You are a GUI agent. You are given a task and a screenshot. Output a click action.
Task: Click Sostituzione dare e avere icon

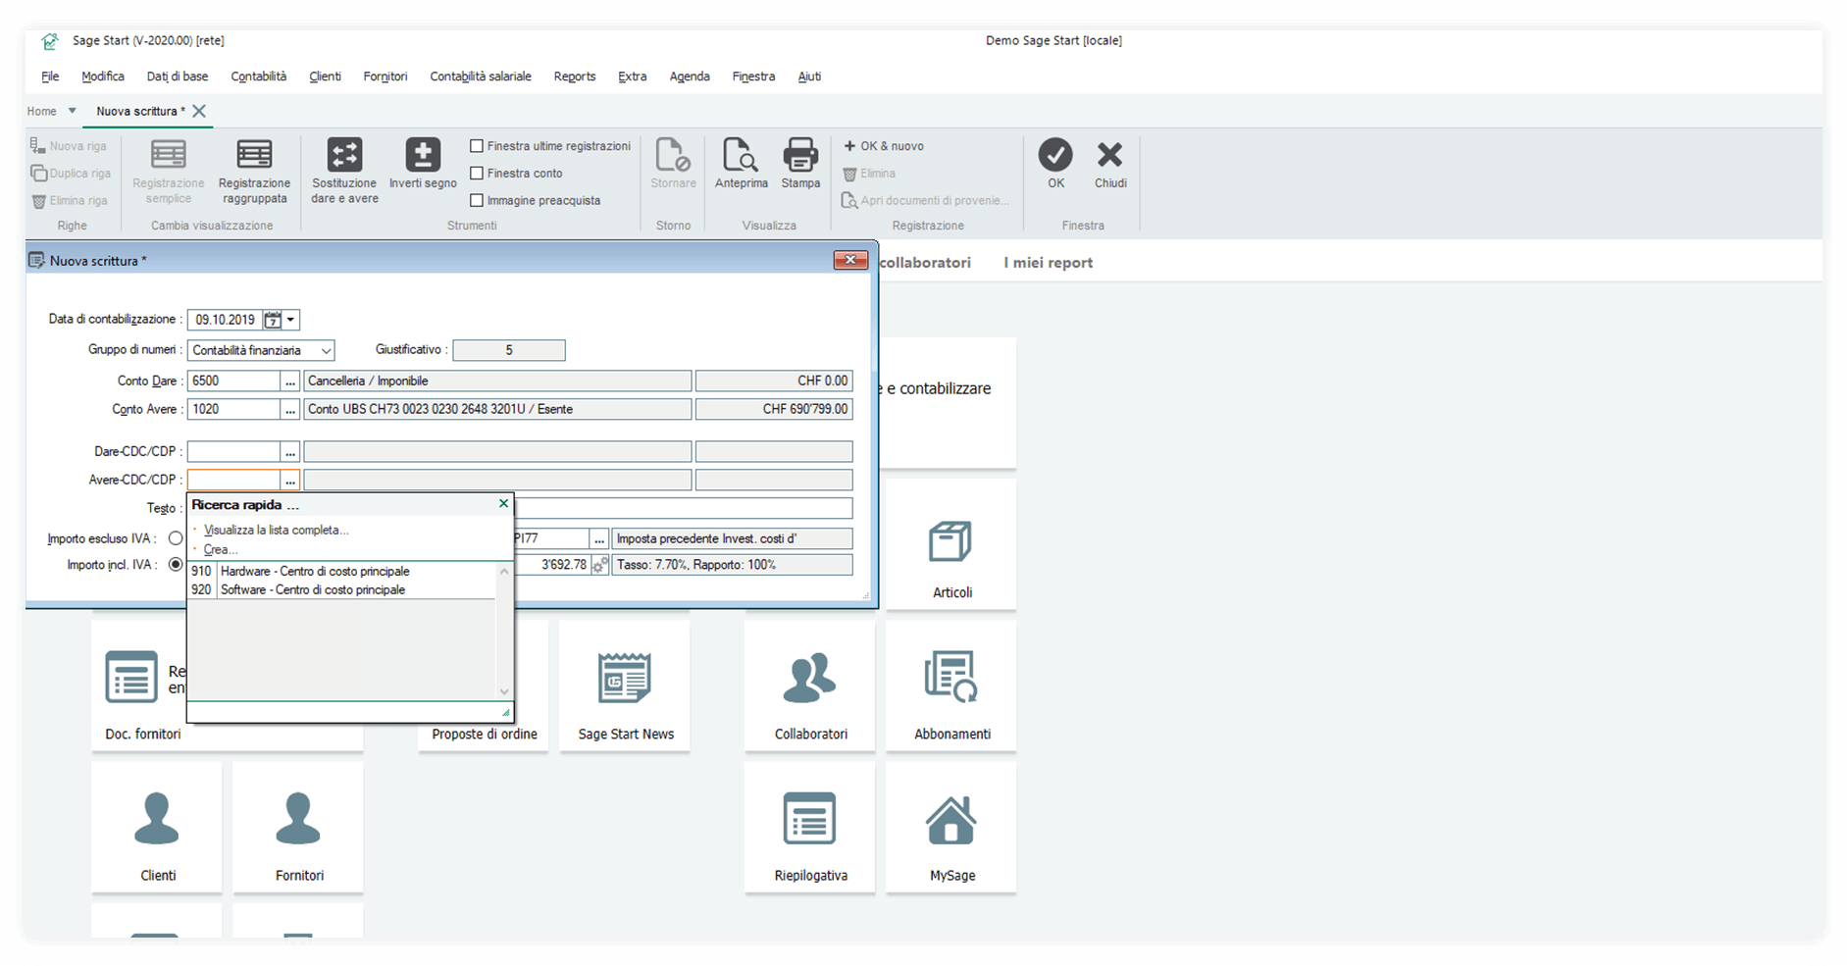point(344,155)
